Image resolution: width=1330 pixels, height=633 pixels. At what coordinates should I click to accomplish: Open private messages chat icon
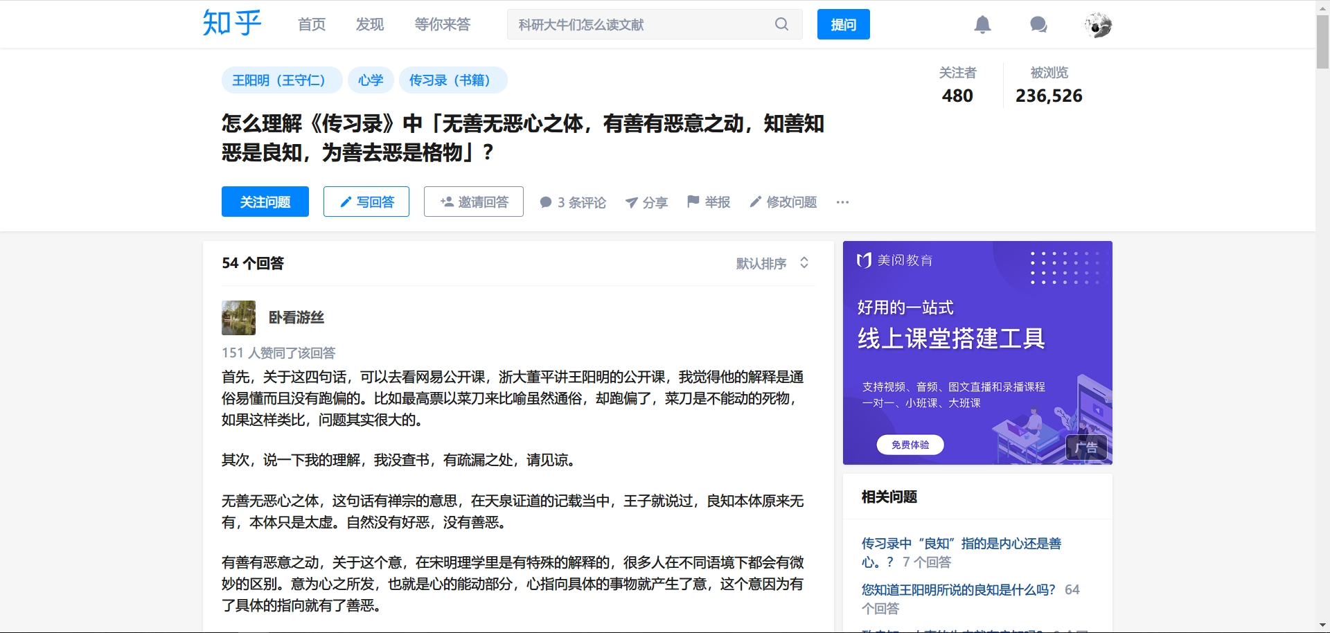[x=1038, y=25]
